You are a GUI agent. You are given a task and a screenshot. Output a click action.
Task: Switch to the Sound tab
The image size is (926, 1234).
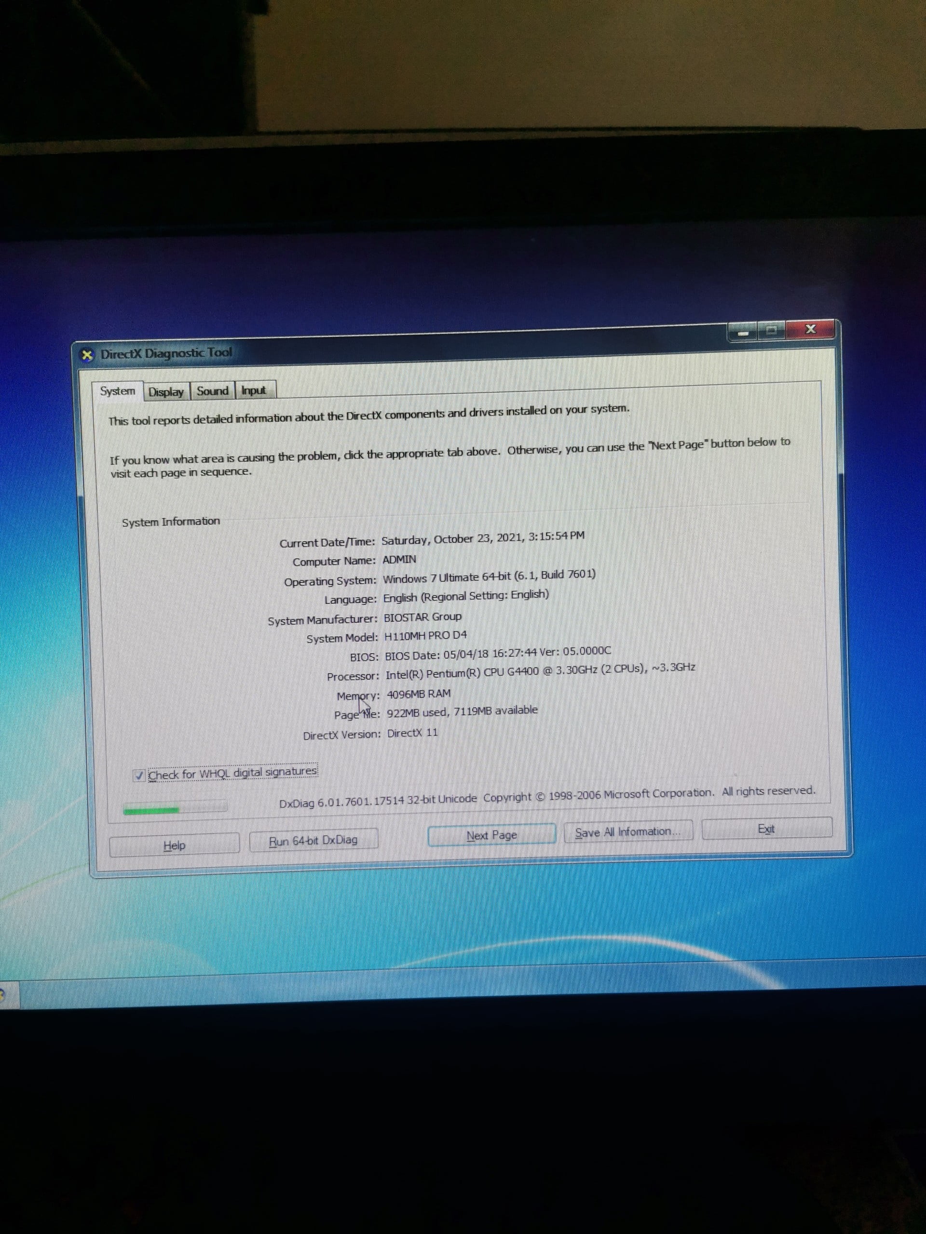(x=213, y=390)
